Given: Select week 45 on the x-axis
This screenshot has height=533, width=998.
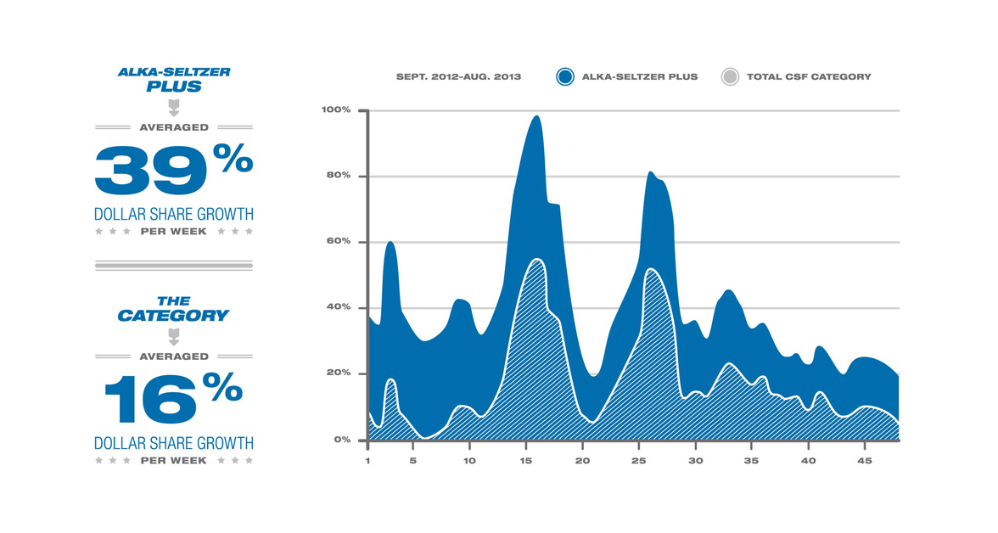Looking at the screenshot, I should (864, 461).
